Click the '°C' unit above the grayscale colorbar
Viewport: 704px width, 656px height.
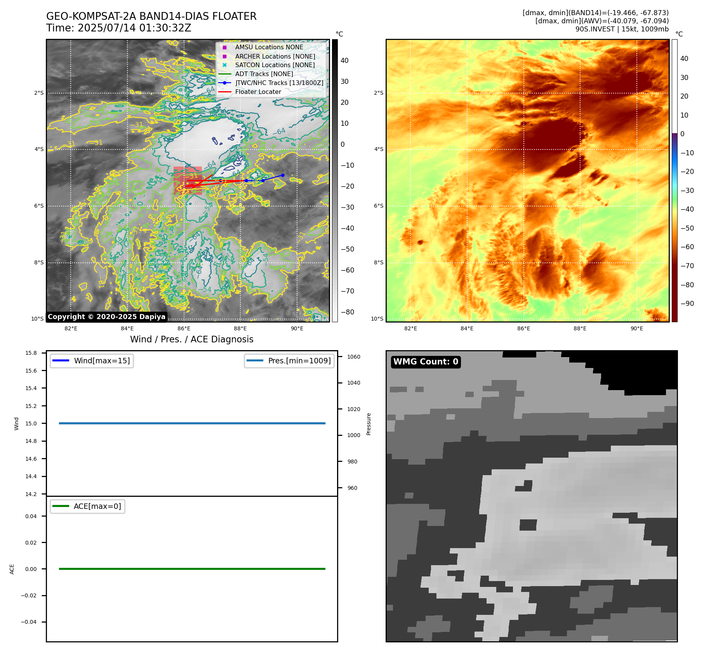[339, 34]
